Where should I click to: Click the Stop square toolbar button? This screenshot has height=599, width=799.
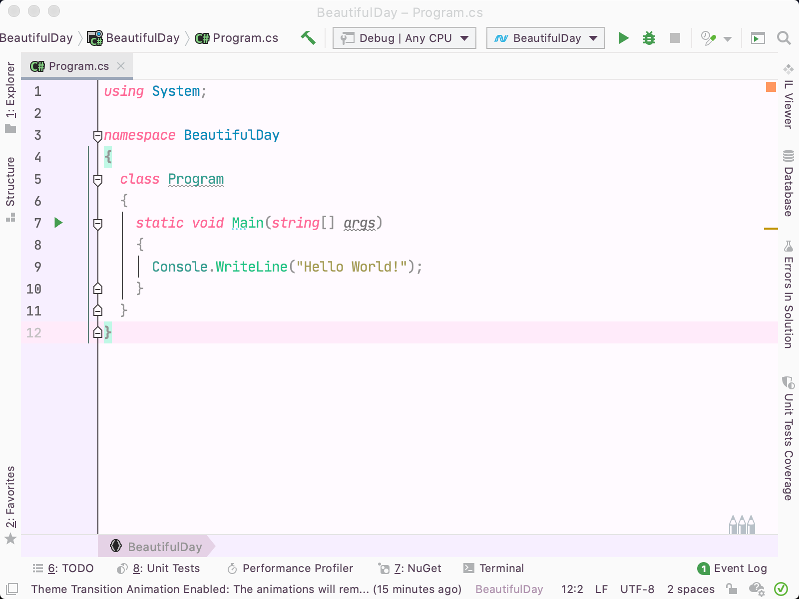tap(675, 38)
